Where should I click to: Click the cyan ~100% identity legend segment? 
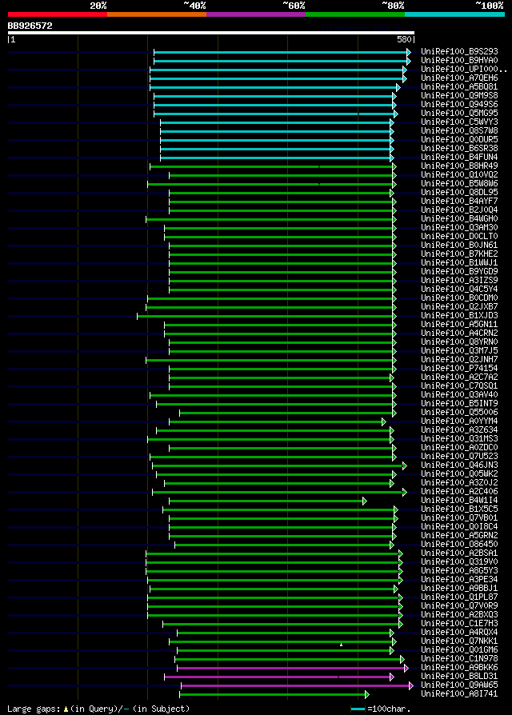coord(454,14)
